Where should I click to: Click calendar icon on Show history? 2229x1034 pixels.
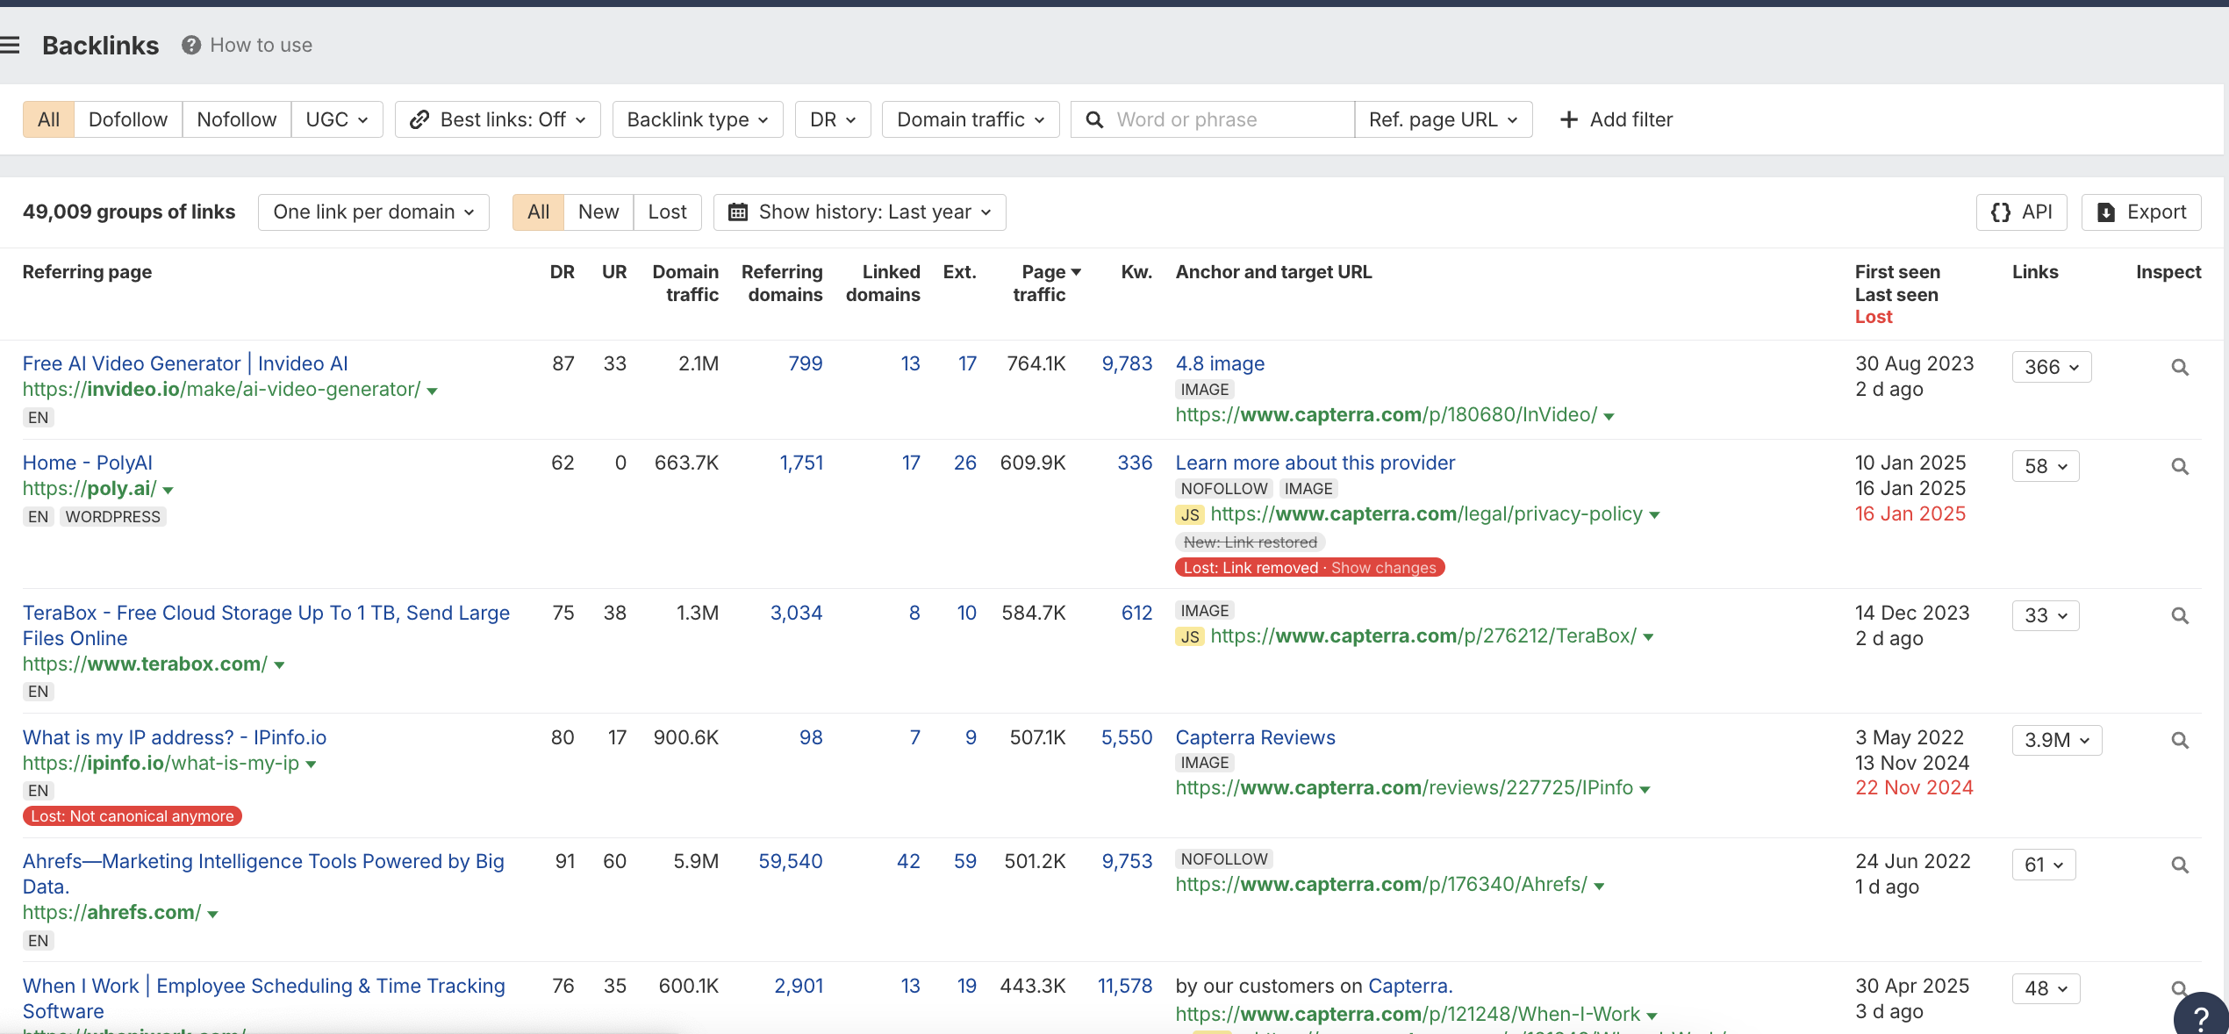coord(738,212)
